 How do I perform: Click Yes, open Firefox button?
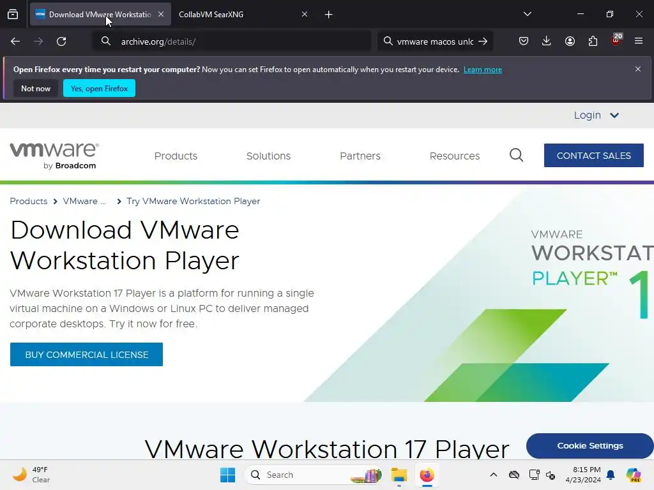pyautogui.click(x=99, y=88)
